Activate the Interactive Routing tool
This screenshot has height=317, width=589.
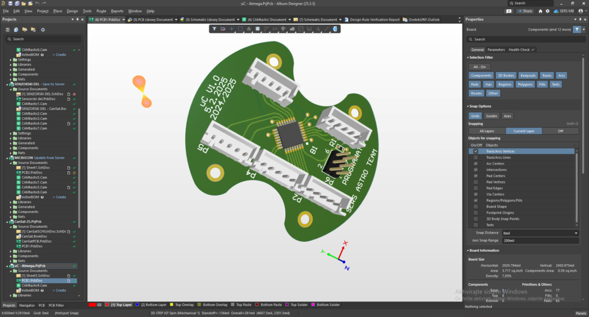266,29
